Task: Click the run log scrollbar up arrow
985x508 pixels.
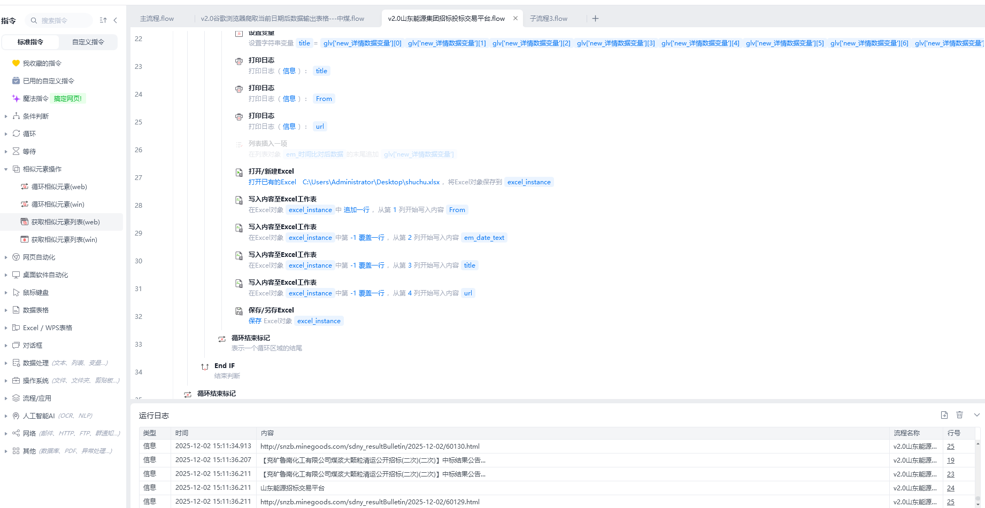Action: click(978, 443)
